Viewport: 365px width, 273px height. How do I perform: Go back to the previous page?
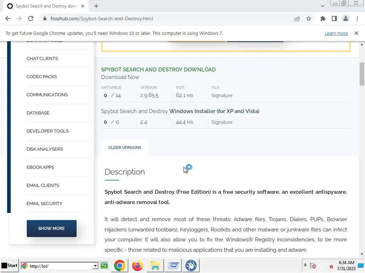tap(8, 18)
